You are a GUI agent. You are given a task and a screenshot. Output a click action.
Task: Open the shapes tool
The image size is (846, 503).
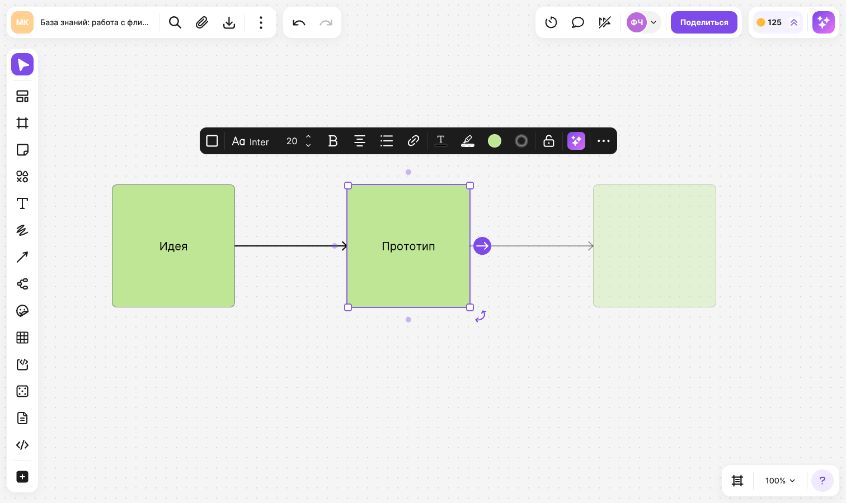(22, 177)
